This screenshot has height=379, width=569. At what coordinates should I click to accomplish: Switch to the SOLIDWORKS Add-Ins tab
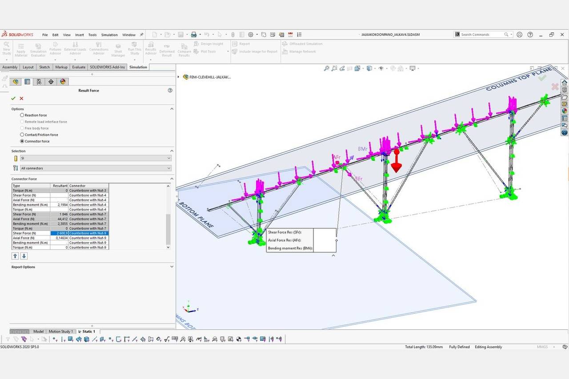(x=108, y=67)
